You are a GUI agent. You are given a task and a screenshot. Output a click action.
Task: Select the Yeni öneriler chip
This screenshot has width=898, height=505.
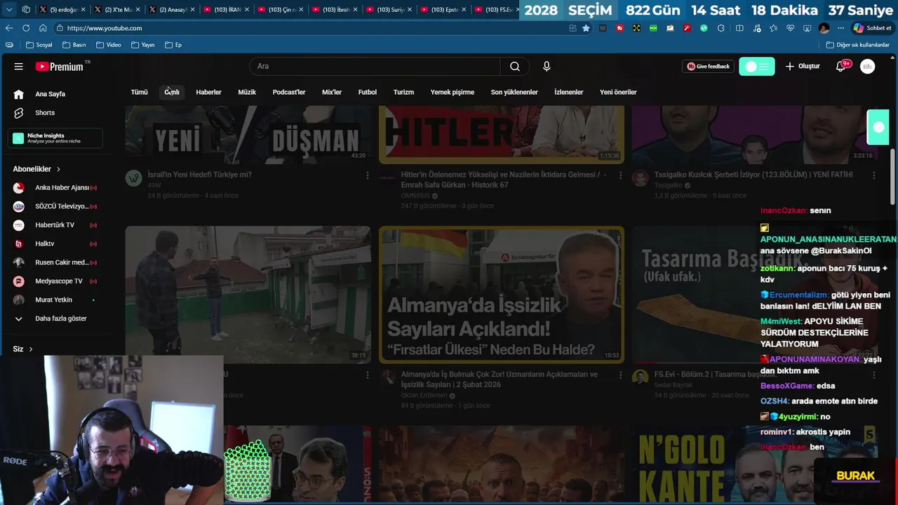(x=618, y=93)
